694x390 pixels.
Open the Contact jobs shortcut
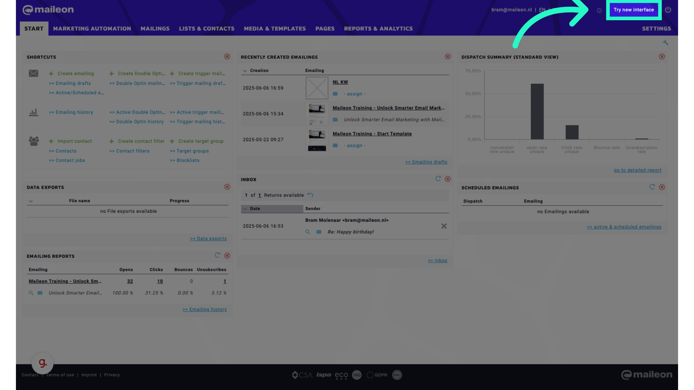[67, 160]
